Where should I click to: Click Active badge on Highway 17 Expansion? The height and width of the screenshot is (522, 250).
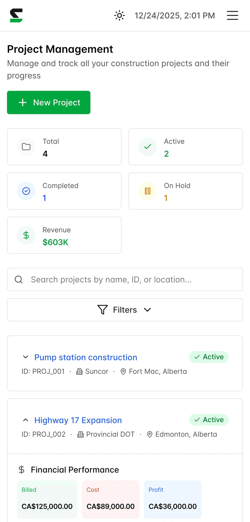tap(208, 420)
